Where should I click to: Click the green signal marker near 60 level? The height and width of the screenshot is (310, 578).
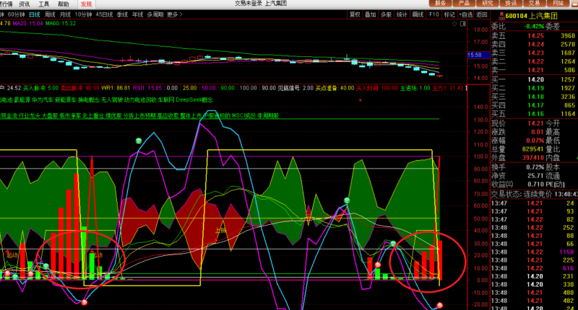pyautogui.click(x=347, y=200)
